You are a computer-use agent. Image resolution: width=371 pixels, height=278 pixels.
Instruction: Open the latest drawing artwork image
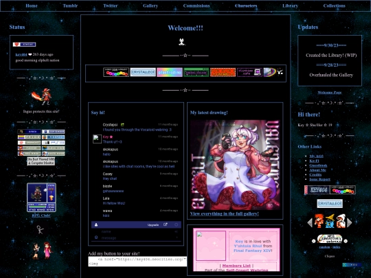tap(235, 165)
